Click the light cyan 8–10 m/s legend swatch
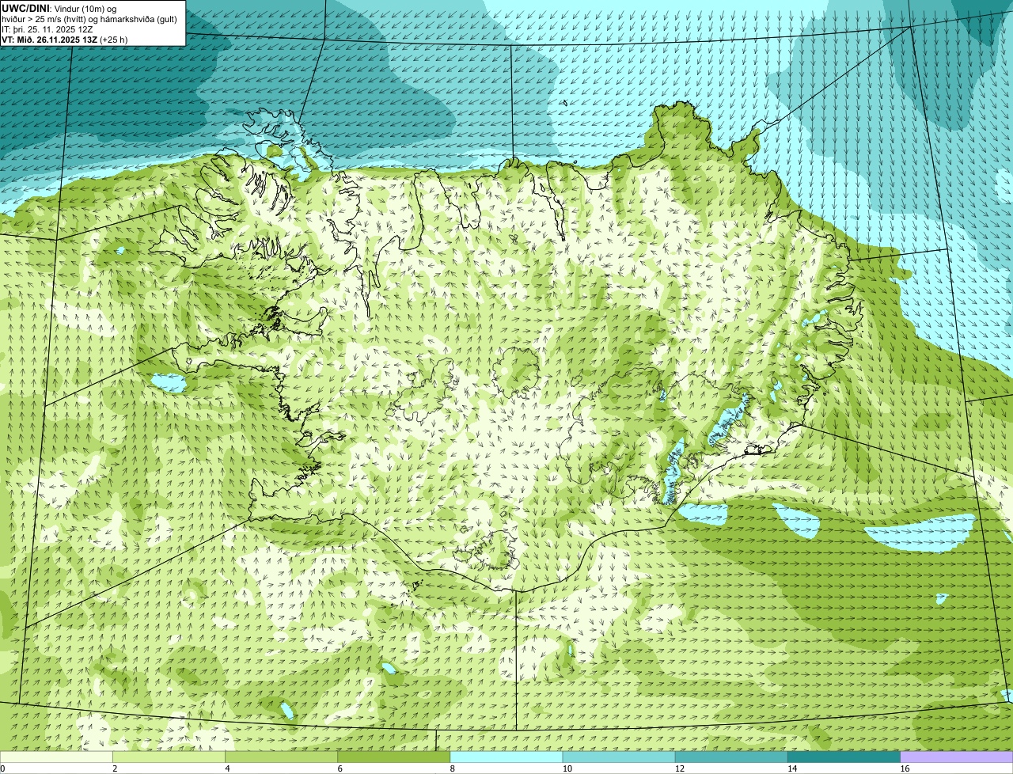Viewport: 1013px width, 774px height. (x=506, y=757)
